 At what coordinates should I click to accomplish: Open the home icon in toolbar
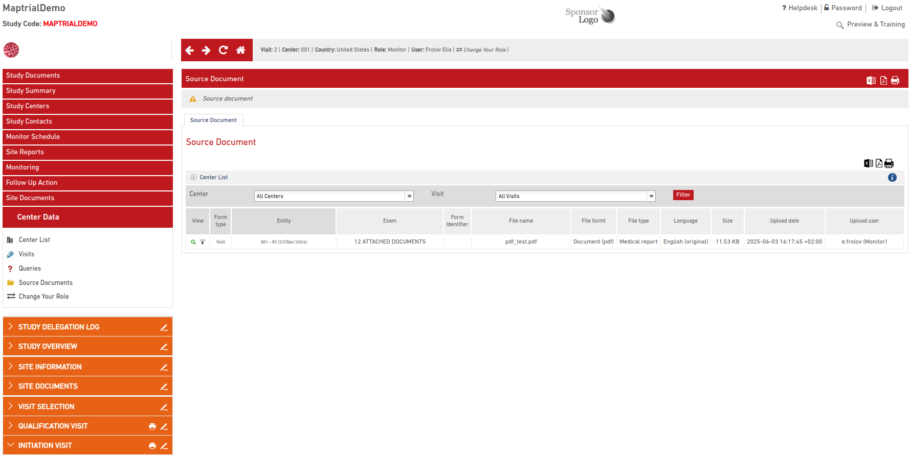[x=240, y=50]
